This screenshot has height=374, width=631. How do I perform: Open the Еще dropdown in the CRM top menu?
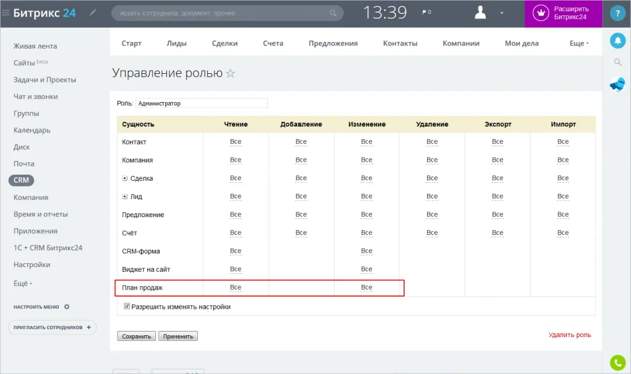pyautogui.click(x=579, y=43)
